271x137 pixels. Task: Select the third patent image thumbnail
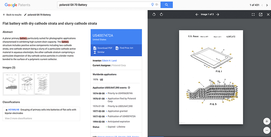click(x=41, y=84)
